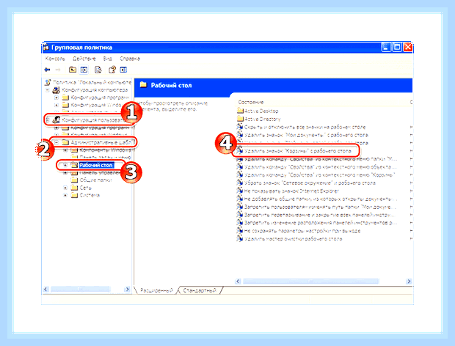Click the Export list toolbar icon
Viewport: 455px width, 346px height.
click(x=98, y=70)
